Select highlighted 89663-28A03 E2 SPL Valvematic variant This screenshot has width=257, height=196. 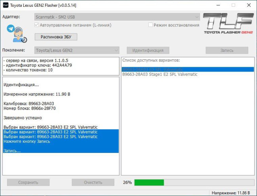tap(188, 70)
